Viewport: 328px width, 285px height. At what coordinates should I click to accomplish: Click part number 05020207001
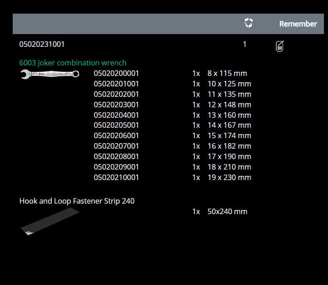[116, 146]
